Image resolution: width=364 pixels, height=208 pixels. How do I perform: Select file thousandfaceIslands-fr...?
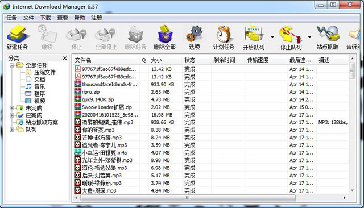click(110, 85)
